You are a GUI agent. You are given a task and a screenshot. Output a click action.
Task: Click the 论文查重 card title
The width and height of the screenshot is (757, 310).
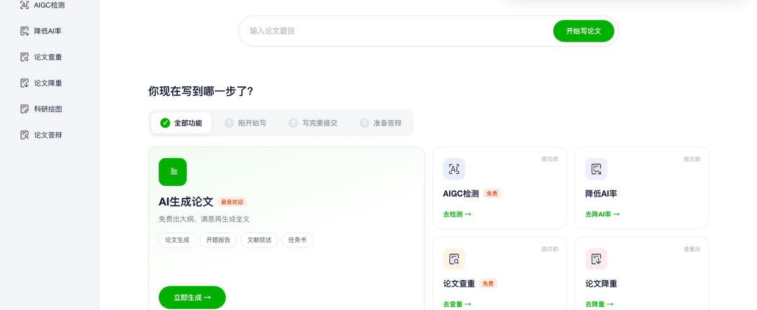(x=459, y=284)
